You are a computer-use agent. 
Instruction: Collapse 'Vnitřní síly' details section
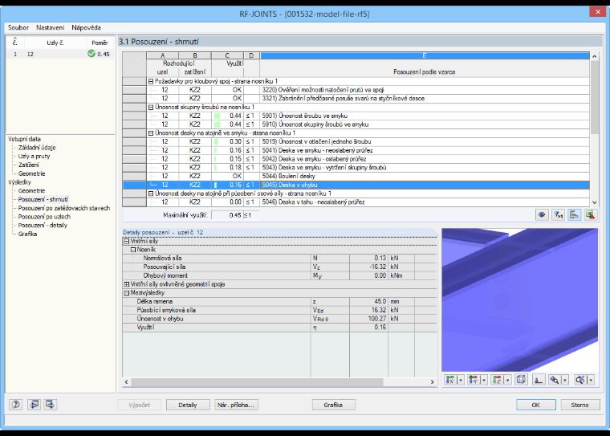point(127,242)
